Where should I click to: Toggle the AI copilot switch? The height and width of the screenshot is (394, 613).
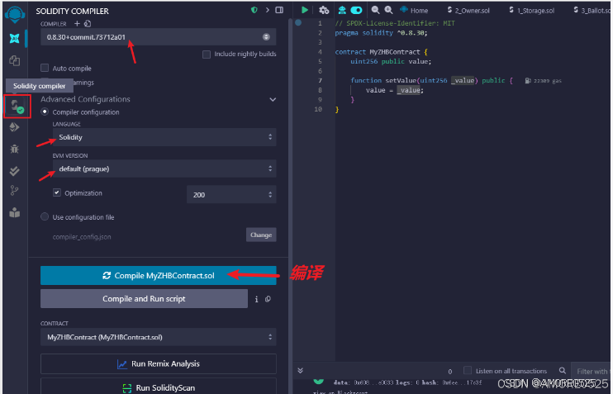click(x=357, y=10)
